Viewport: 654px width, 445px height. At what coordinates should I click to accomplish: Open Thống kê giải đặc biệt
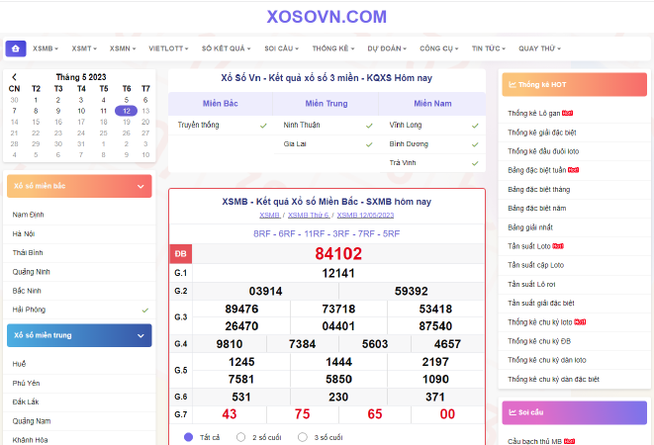[542, 133]
